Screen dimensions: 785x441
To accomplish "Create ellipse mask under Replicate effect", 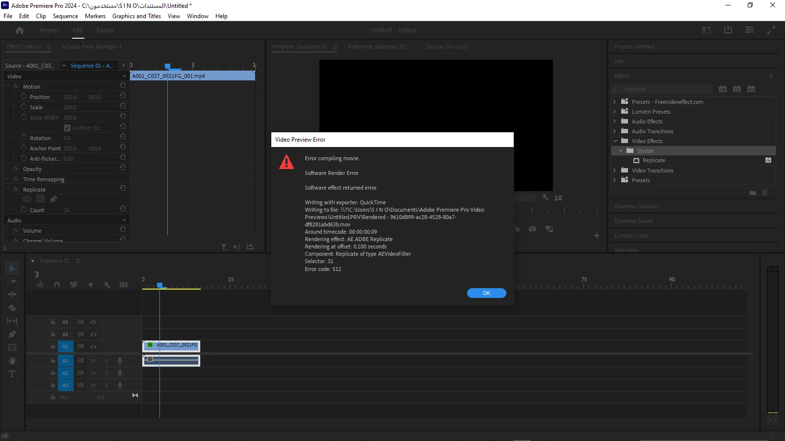I will (x=27, y=199).
